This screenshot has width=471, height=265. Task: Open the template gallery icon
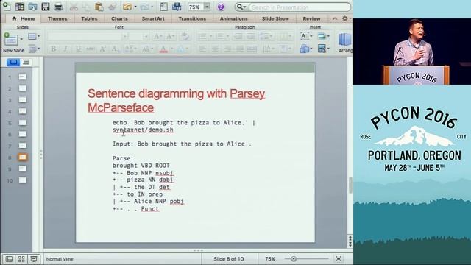coord(20,7)
